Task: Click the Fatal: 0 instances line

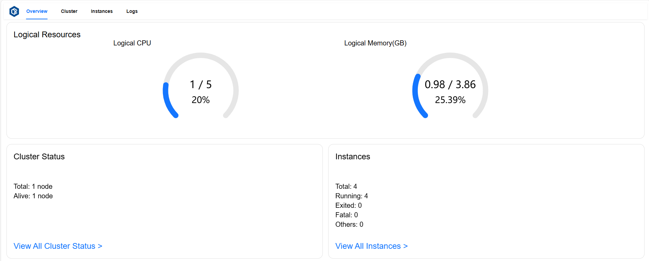Action: (x=346, y=215)
